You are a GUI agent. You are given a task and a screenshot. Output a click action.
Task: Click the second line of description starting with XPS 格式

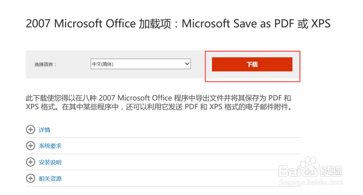159,107
